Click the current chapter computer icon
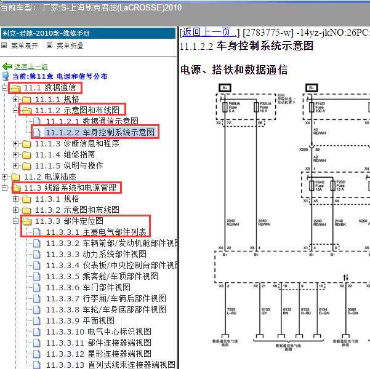Viewport: 370px width, 369px height. (6, 76)
